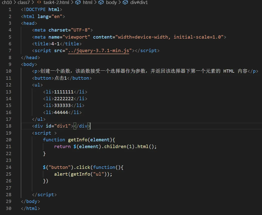
Task: Click the closing head tag
Action: coord(30,57)
